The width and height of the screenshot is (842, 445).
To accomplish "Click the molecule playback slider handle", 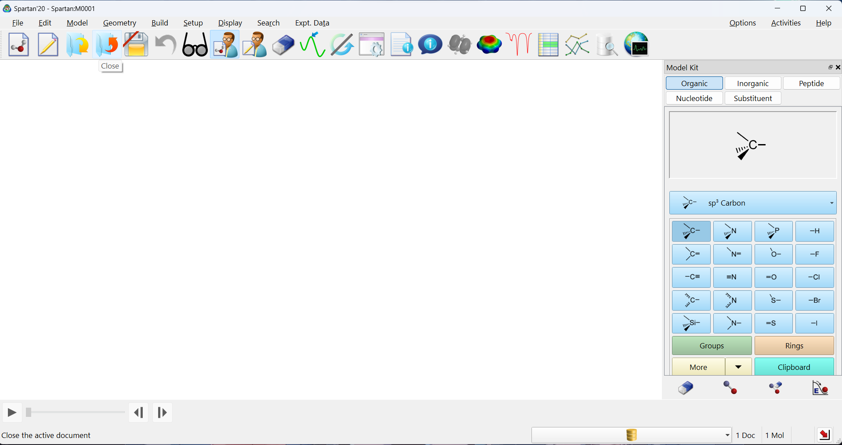I will point(29,412).
